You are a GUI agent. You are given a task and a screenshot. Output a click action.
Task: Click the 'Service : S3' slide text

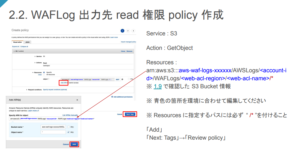click(162, 34)
